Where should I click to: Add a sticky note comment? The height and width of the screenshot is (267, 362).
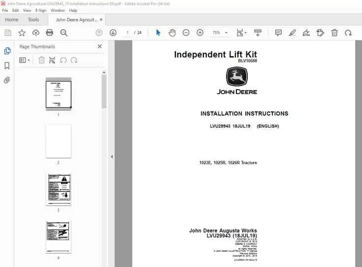pos(278,33)
